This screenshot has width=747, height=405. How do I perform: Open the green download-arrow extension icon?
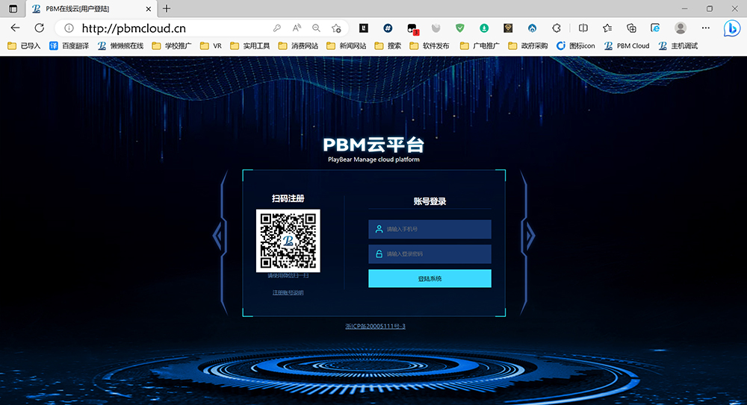tap(484, 28)
